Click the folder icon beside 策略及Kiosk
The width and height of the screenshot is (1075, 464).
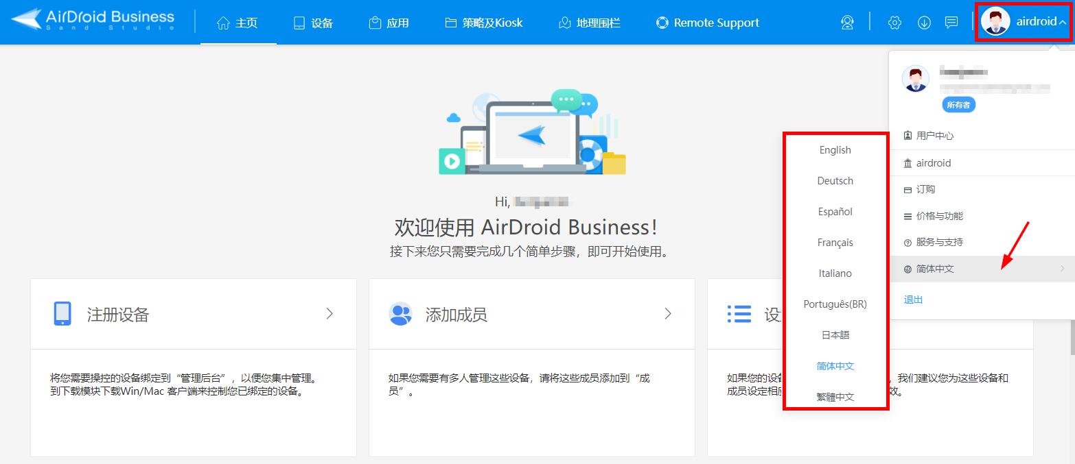coord(451,23)
